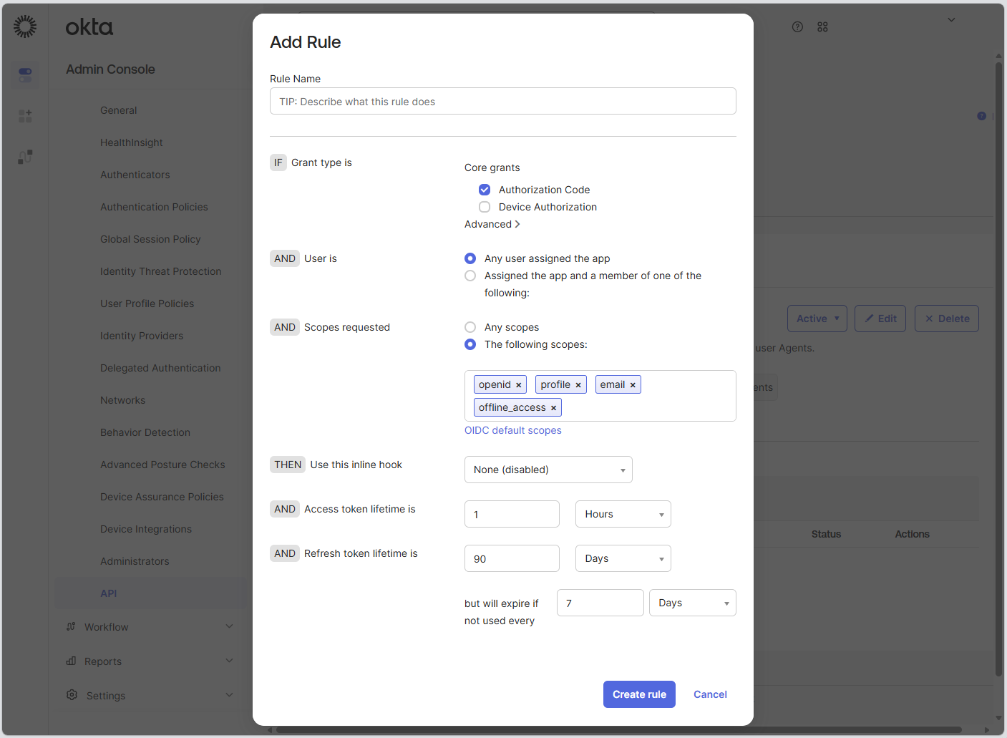The height and width of the screenshot is (738, 1007).
Task: Enable the Device Authorization checkbox
Action: (485, 207)
